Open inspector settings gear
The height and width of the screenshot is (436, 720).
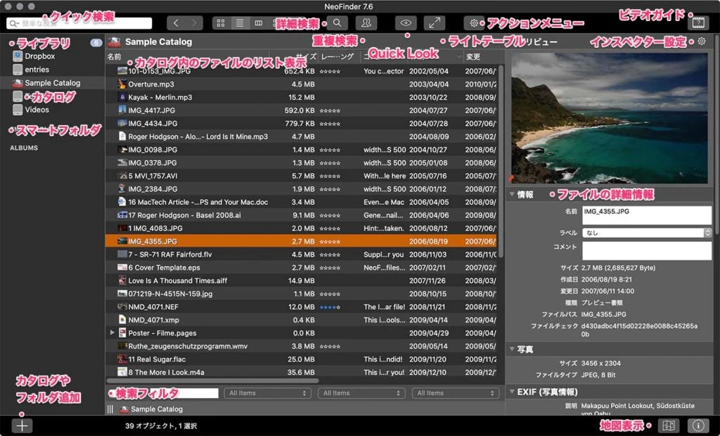(702, 41)
